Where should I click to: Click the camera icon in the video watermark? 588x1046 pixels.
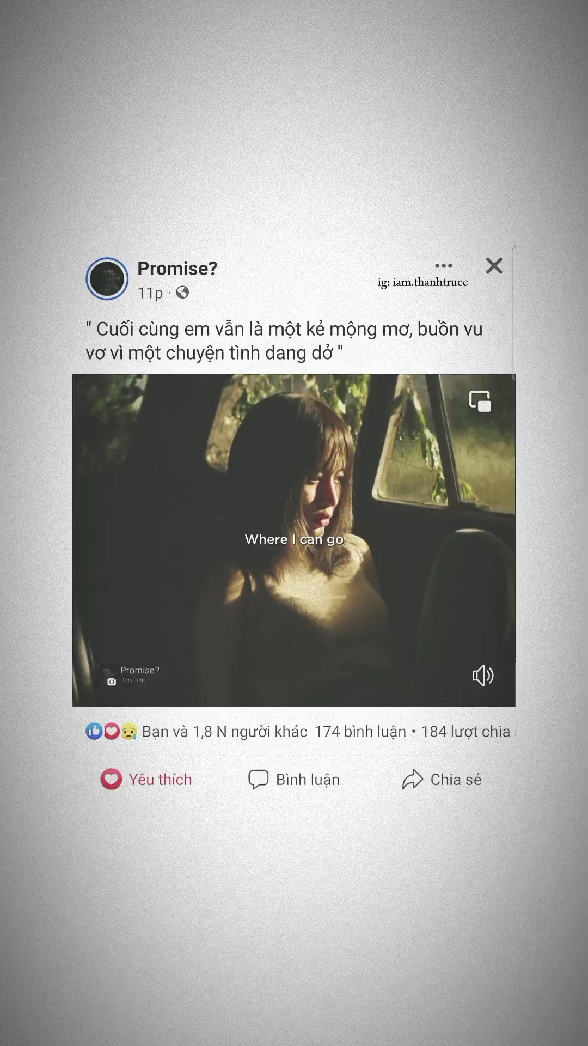click(x=112, y=682)
